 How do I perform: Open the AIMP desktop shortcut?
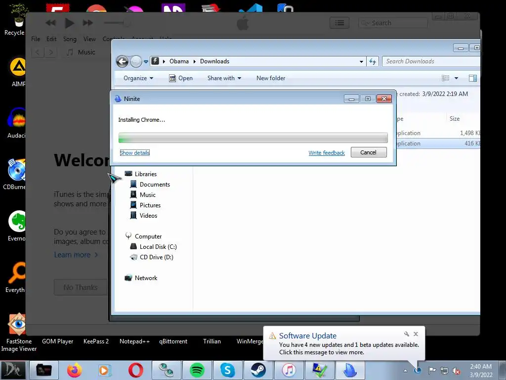pyautogui.click(x=17, y=72)
